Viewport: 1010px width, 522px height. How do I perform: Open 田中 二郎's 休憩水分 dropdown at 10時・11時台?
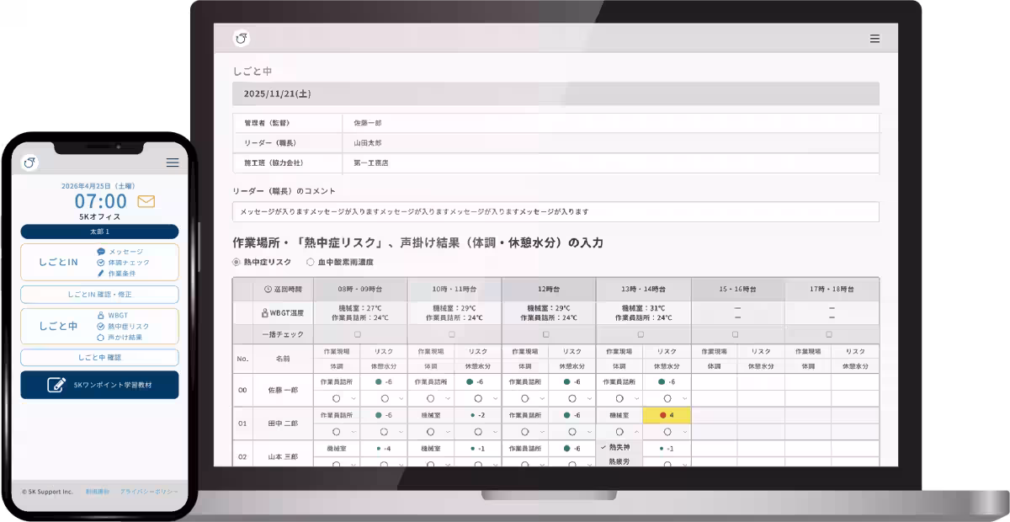(478, 432)
